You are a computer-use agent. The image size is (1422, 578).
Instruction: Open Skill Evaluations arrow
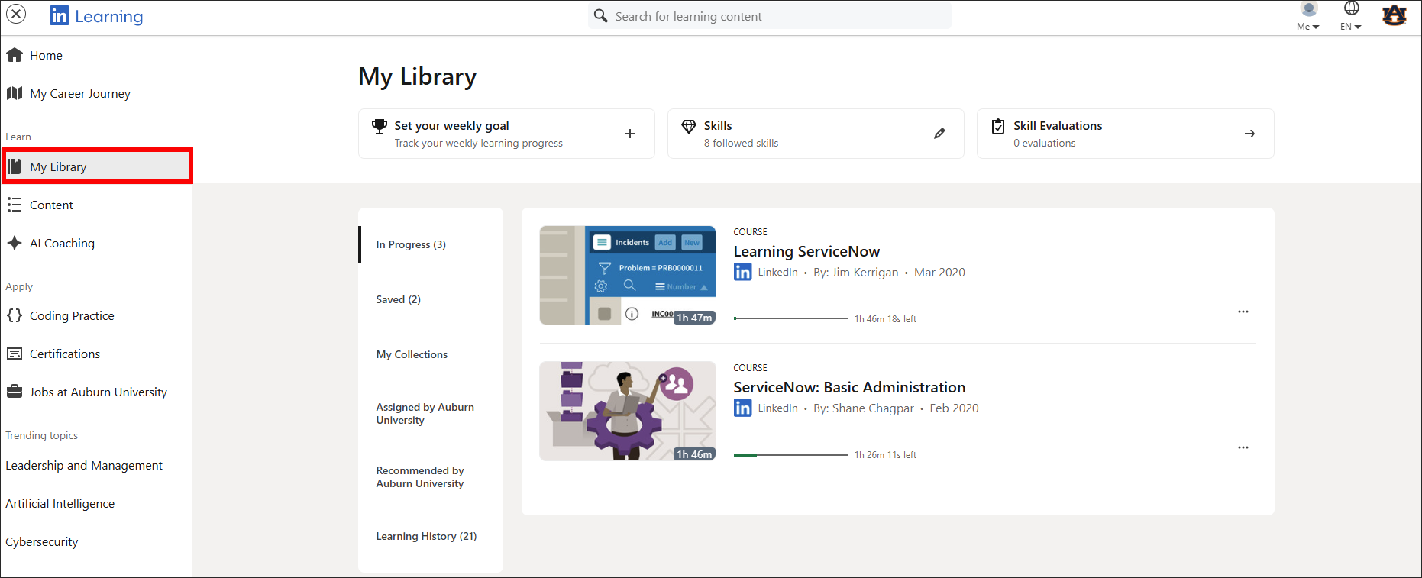[1249, 134]
